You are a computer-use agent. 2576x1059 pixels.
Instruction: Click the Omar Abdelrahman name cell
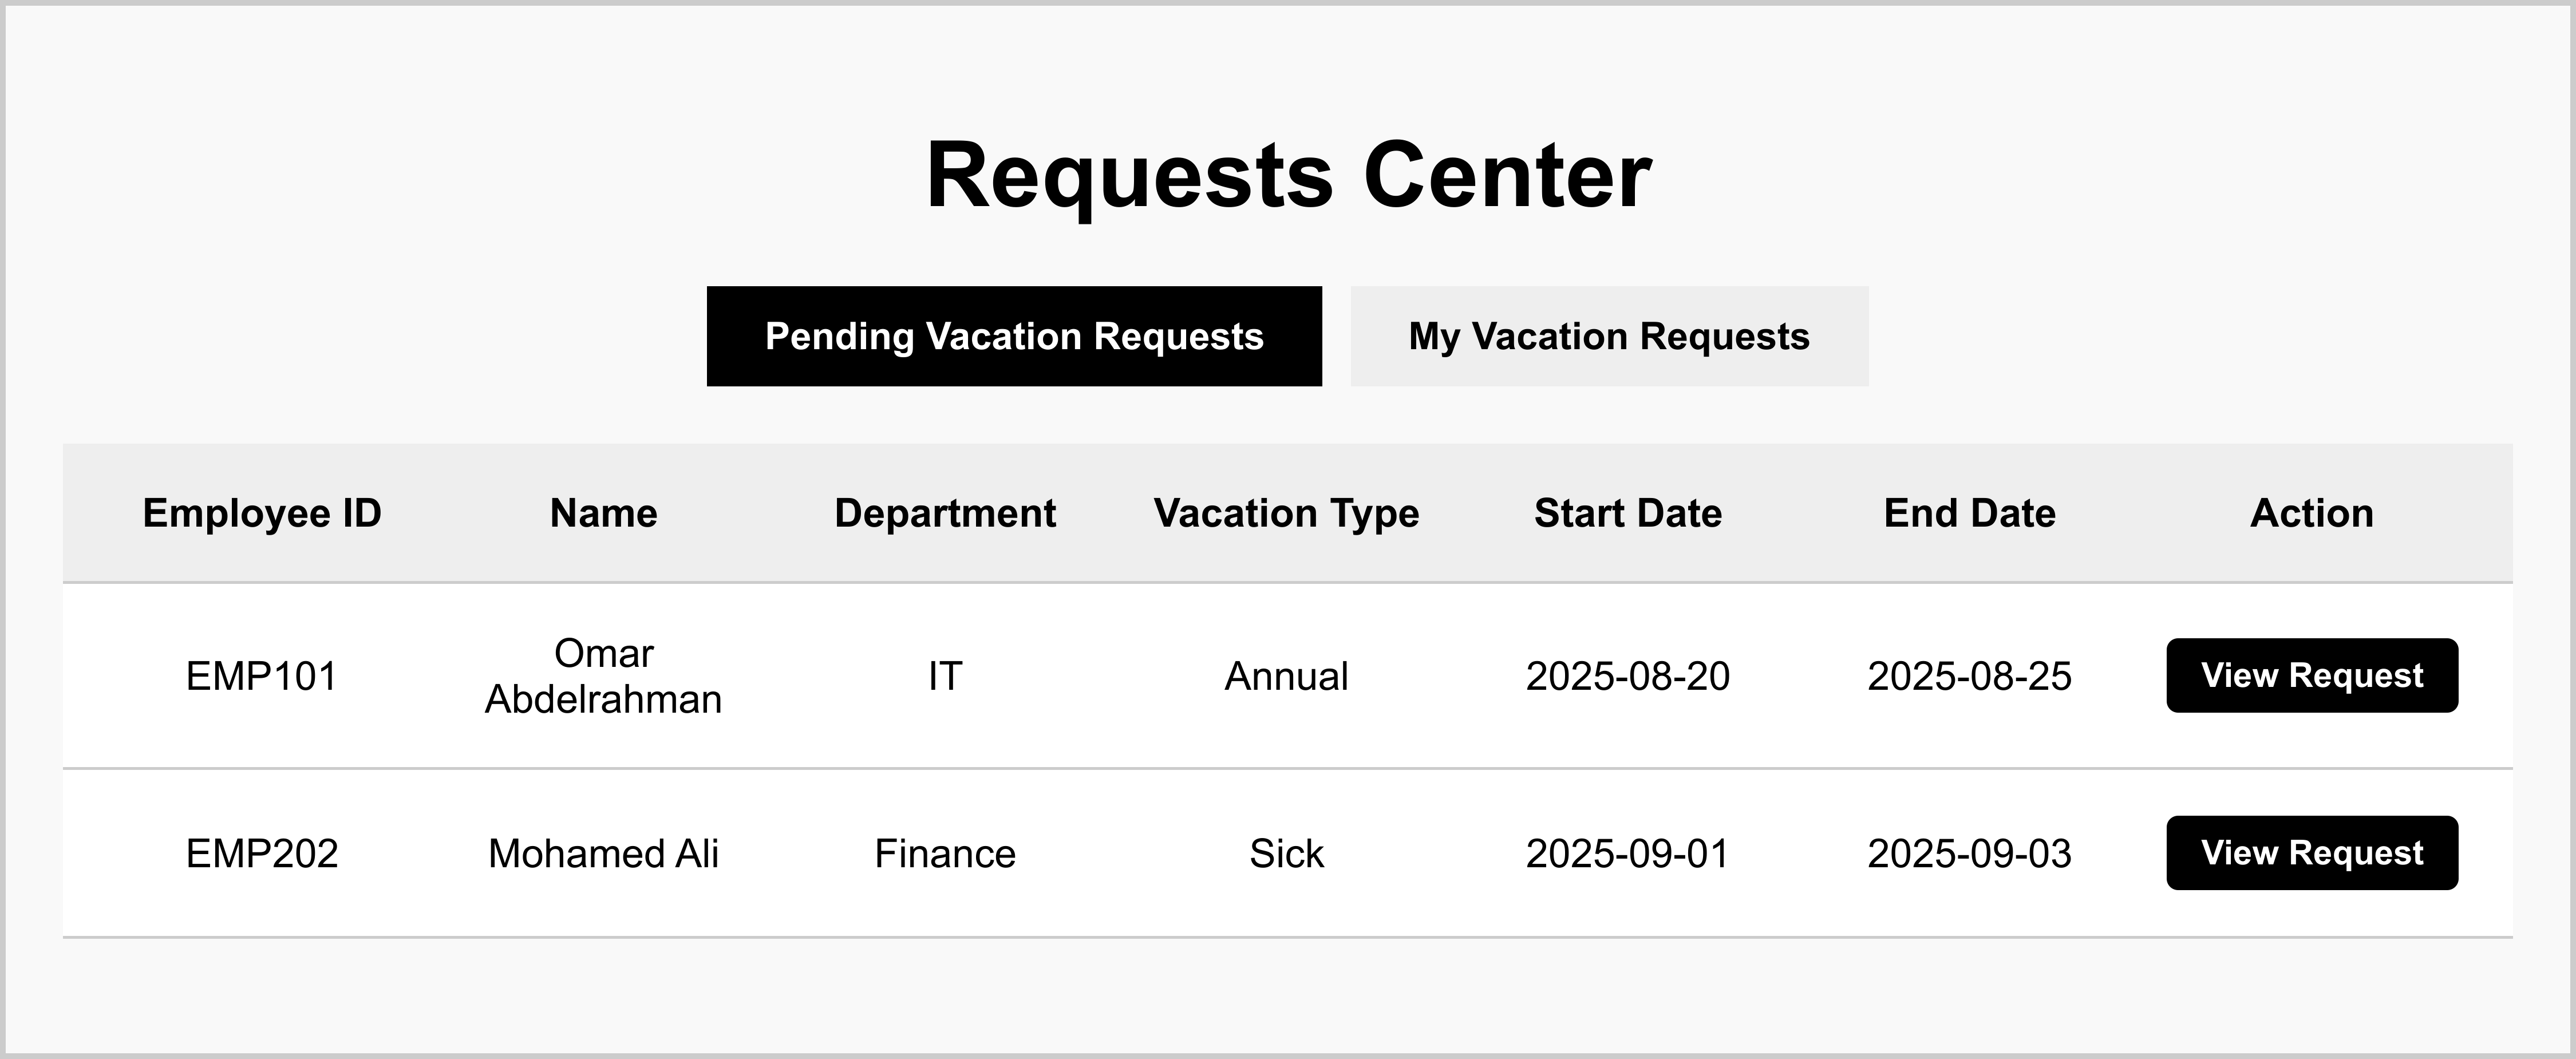coord(603,676)
